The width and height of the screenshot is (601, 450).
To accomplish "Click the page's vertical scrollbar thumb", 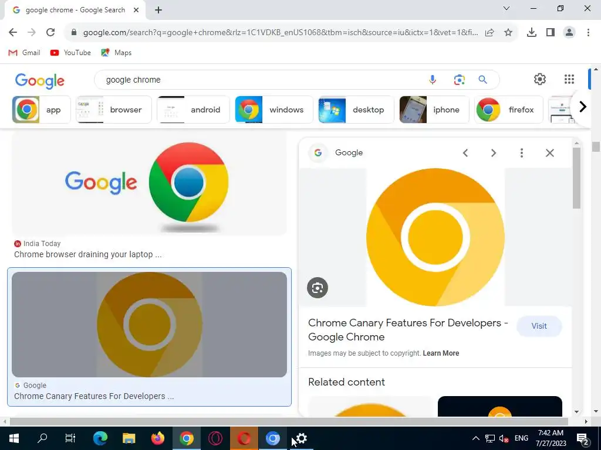I will pyautogui.click(x=596, y=146).
